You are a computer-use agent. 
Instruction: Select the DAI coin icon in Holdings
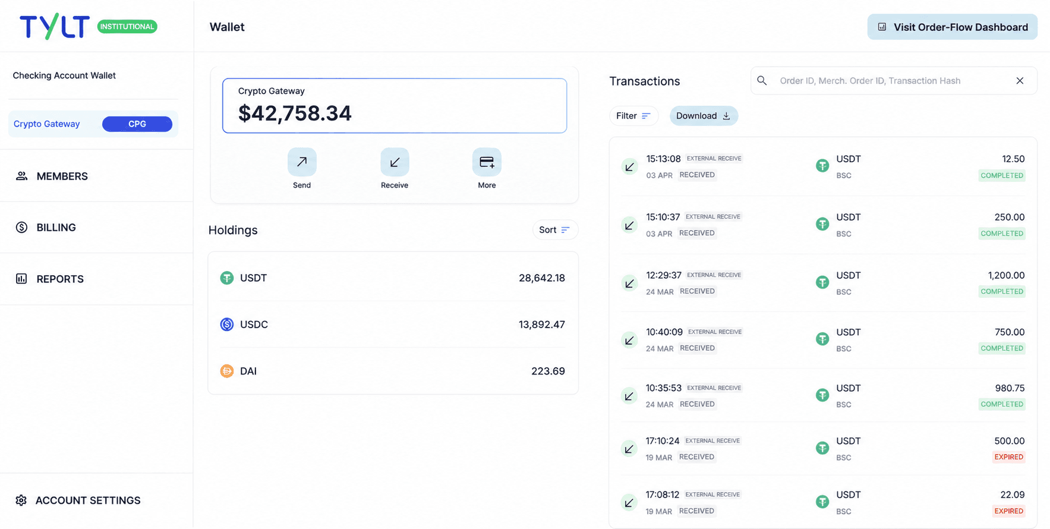[227, 371]
